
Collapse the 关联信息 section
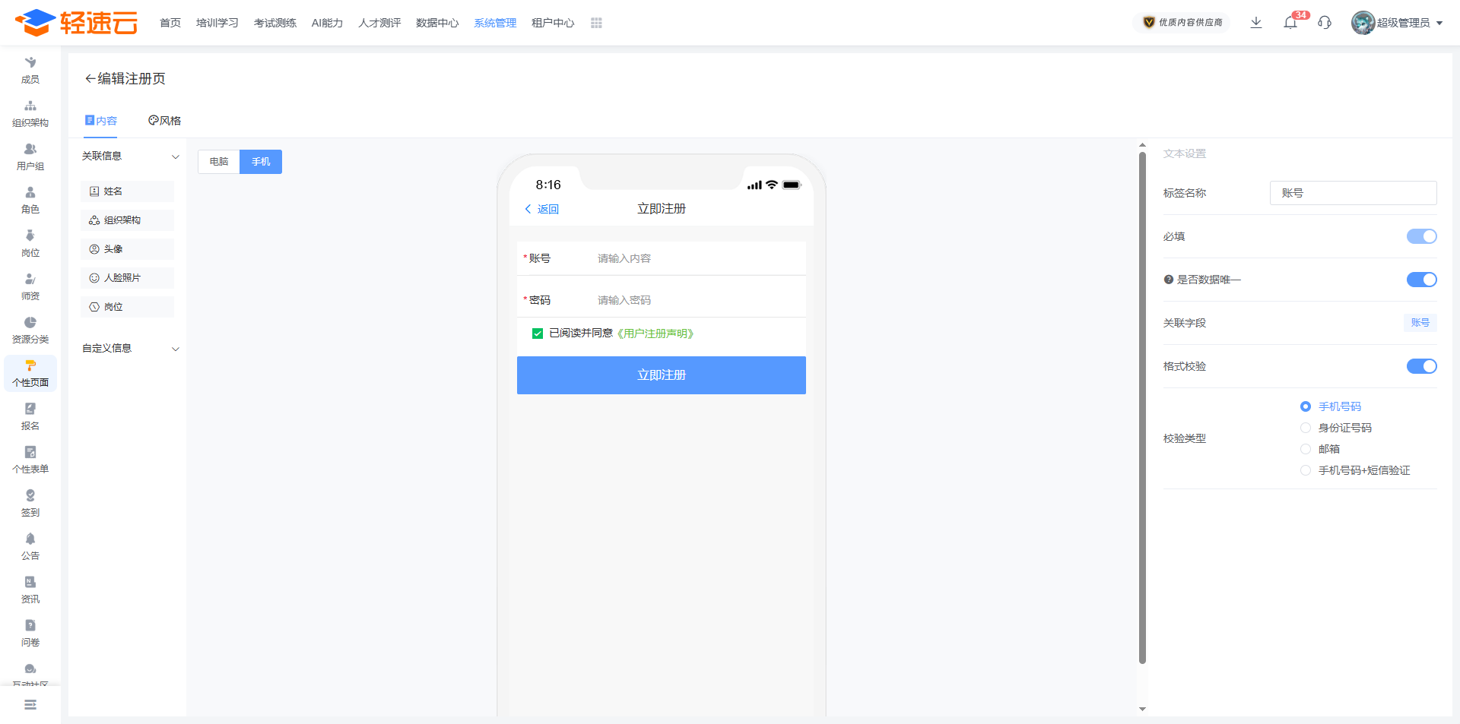tap(176, 156)
